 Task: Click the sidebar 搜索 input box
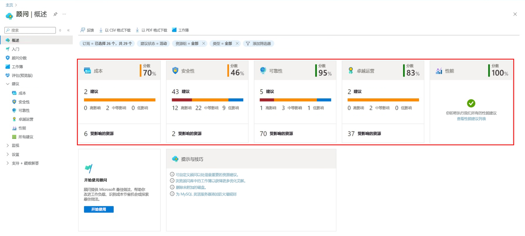(30, 30)
